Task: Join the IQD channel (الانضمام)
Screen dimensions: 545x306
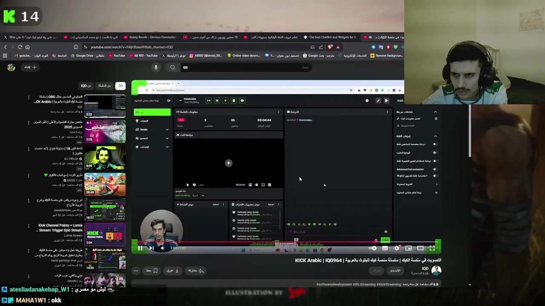Action: tap(395, 270)
